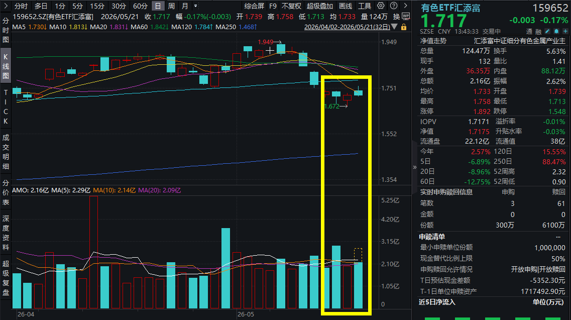
Task: Click the 近5日净流入 heading
Action: (437, 302)
